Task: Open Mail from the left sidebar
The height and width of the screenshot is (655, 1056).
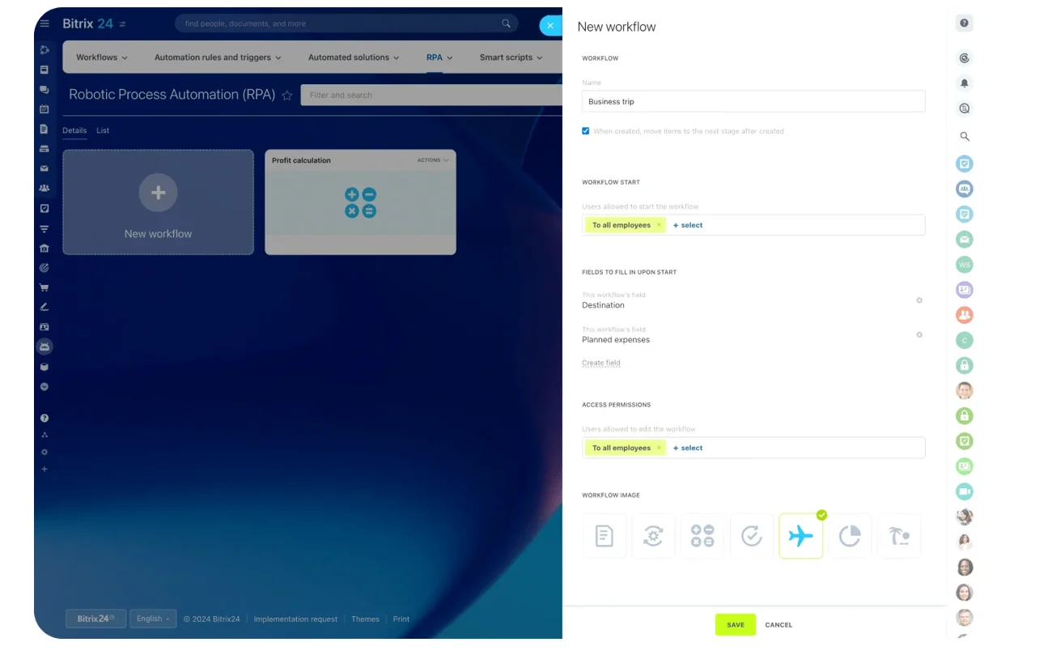Action: [45, 168]
